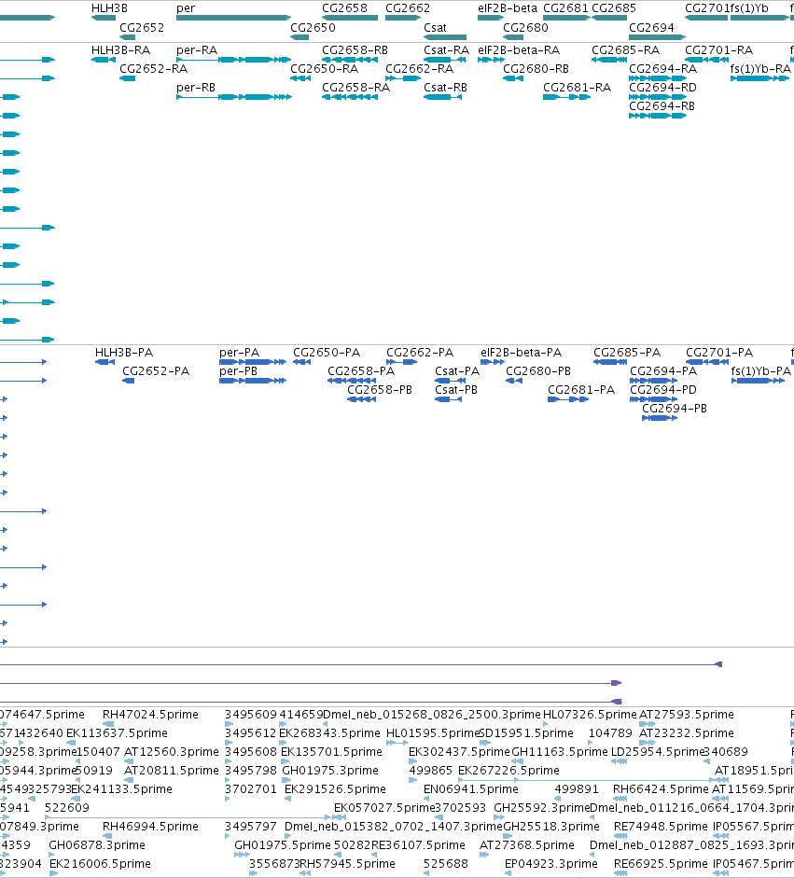Select the 'per-RA' transcript label
The width and height of the screenshot is (794, 878).
[197, 49]
